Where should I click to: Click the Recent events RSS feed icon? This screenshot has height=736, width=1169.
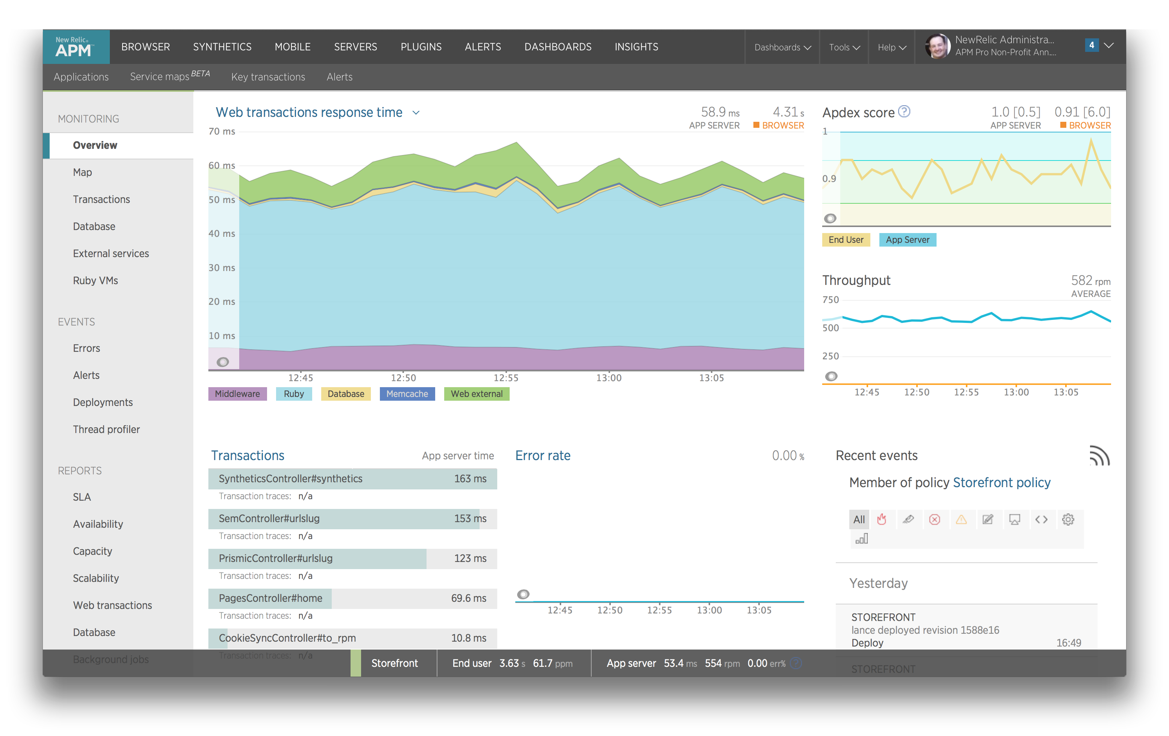tap(1099, 456)
